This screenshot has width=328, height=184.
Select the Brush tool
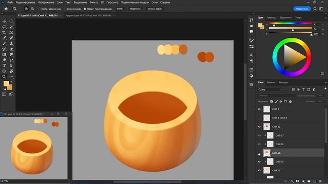(4, 43)
